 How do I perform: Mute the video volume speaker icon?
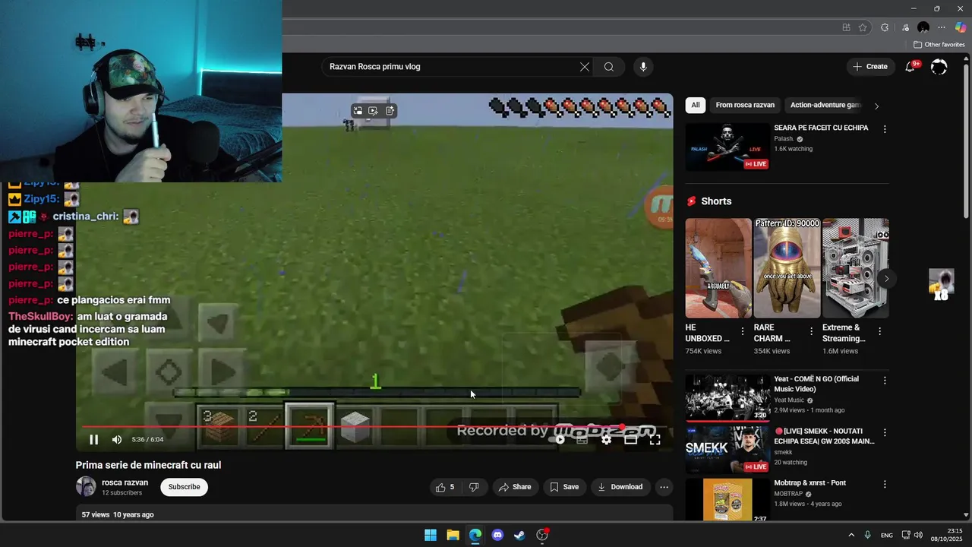point(117,439)
